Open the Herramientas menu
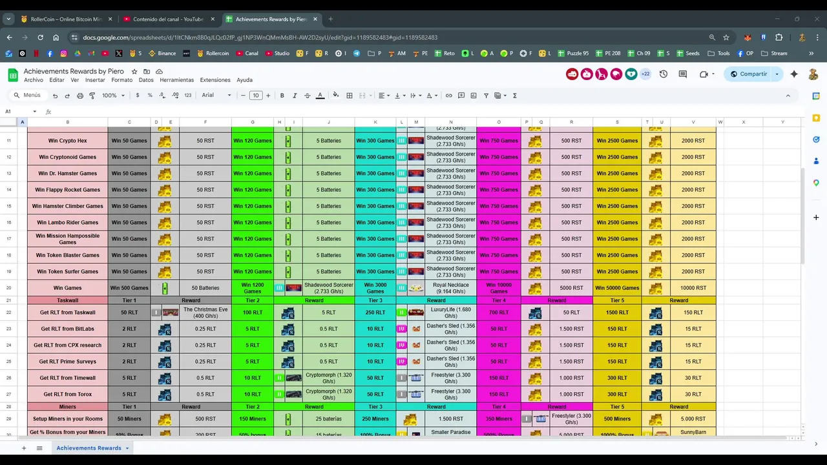This screenshot has height=465, width=827. [177, 80]
